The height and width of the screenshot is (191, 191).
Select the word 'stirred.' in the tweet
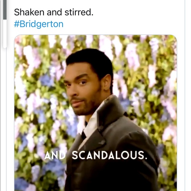point(79,12)
